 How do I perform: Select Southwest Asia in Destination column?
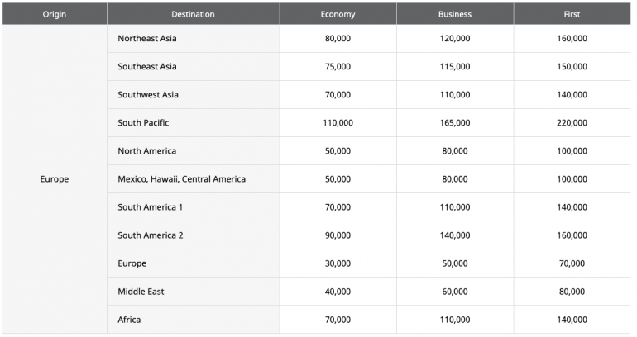coord(148,95)
